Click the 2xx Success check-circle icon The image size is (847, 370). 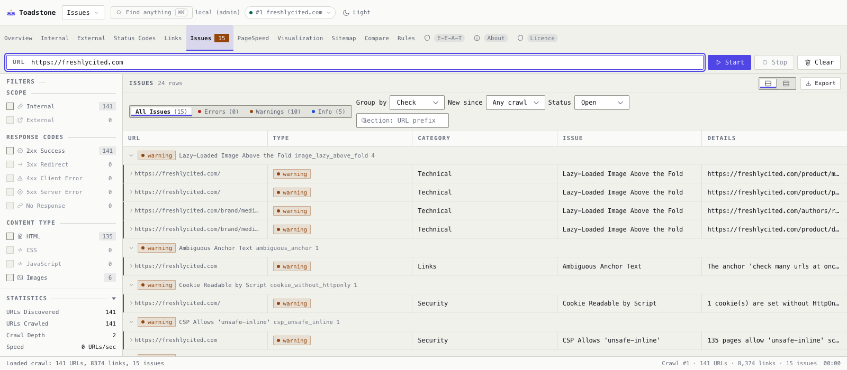point(20,151)
